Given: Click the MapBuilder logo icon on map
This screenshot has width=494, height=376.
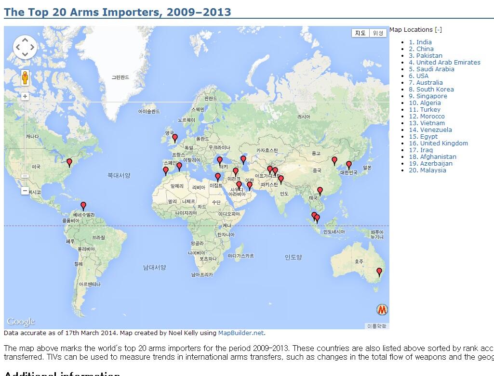Looking at the screenshot, I should 382,310.
